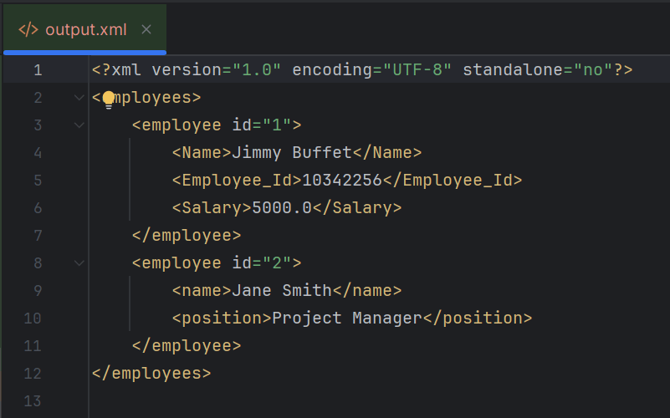Click line number 10 in the gutter

pos(33,319)
